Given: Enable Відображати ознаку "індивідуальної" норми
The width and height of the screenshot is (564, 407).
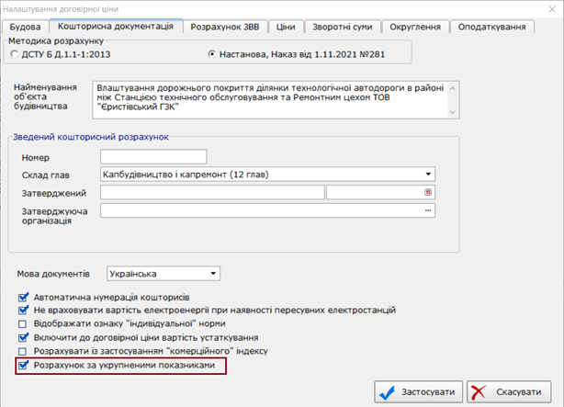Looking at the screenshot, I should 23,323.
